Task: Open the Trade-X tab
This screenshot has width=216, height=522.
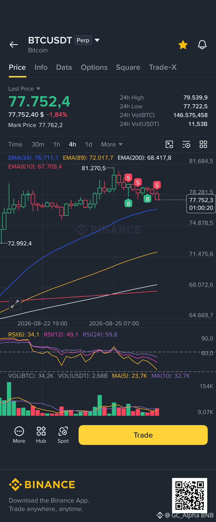Action: pyautogui.click(x=163, y=67)
